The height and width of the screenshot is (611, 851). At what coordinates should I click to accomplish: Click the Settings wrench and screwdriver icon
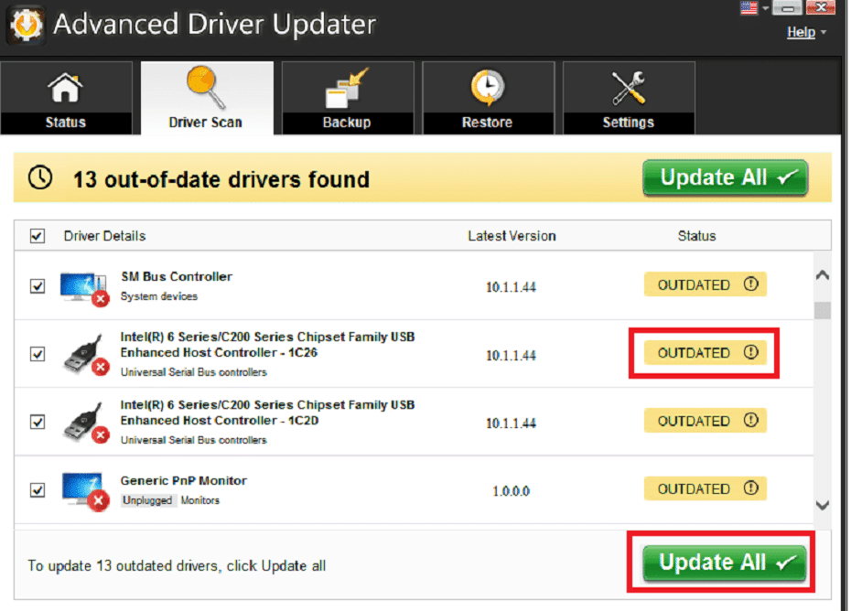pos(629,88)
